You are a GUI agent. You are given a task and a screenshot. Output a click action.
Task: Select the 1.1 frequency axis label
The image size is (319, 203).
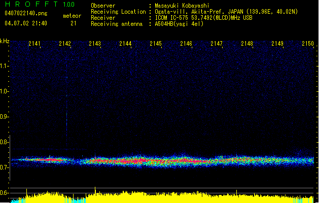click(x=5, y=65)
